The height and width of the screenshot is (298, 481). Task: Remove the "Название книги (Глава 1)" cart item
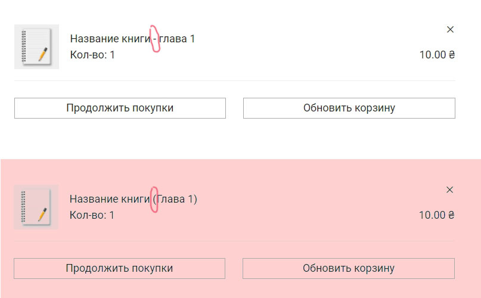pyautogui.click(x=449, y=190)
